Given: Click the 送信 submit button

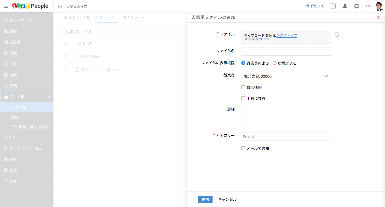Looking at the screenshot, I should coord(205,200).
